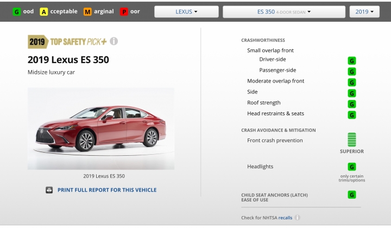Click the Driver-side G rating icon

tap(352, 61)
